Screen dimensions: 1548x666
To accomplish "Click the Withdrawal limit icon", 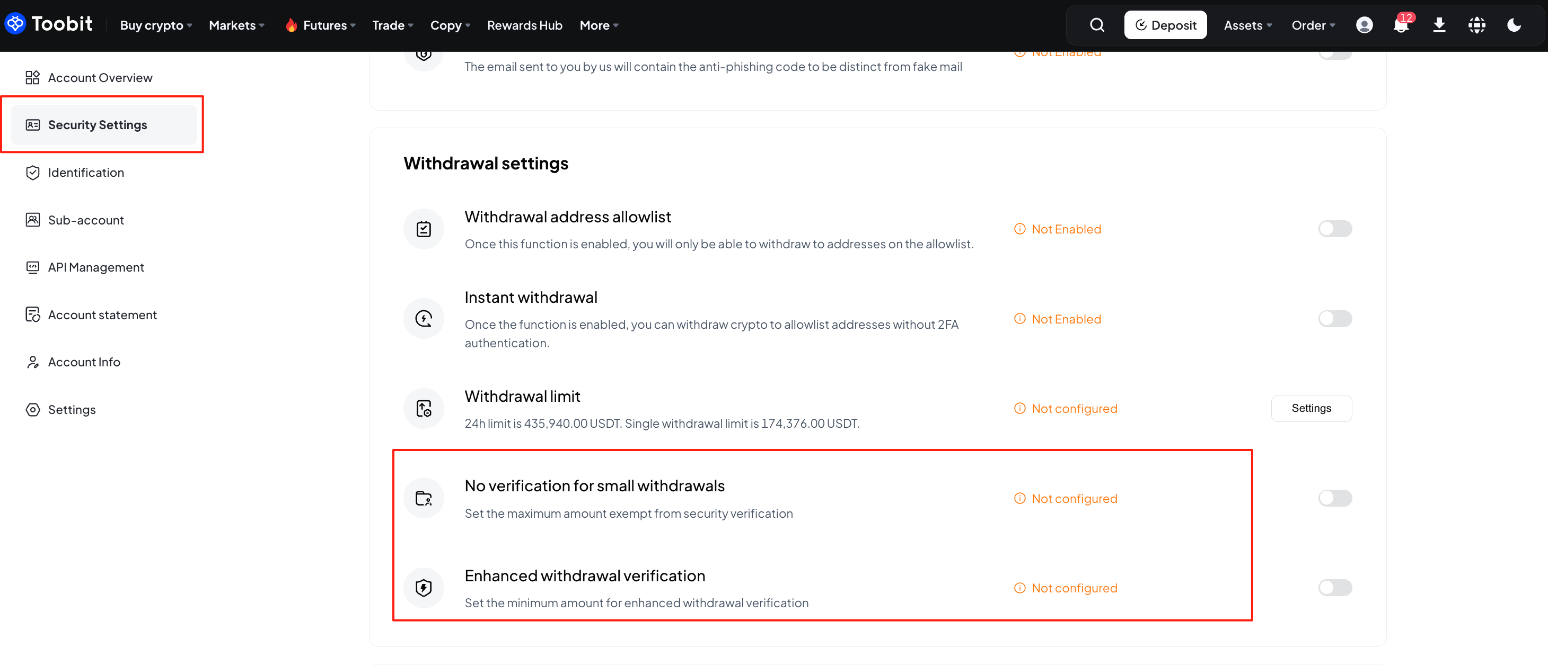I will point(424,409).
